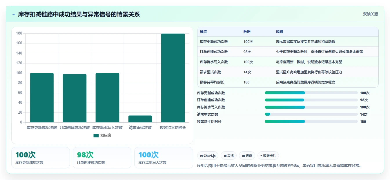The width and height of the screenshot is (390, 180).
Task: Click x-axis label 请求重试次数 under the chart
Action: (140, 128)
